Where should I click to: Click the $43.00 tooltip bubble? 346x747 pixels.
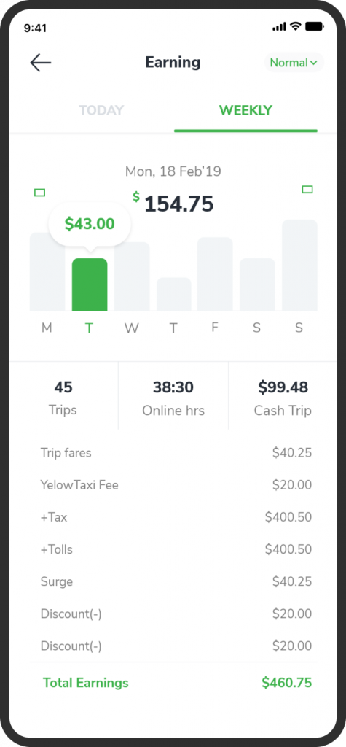click(90, 224)
